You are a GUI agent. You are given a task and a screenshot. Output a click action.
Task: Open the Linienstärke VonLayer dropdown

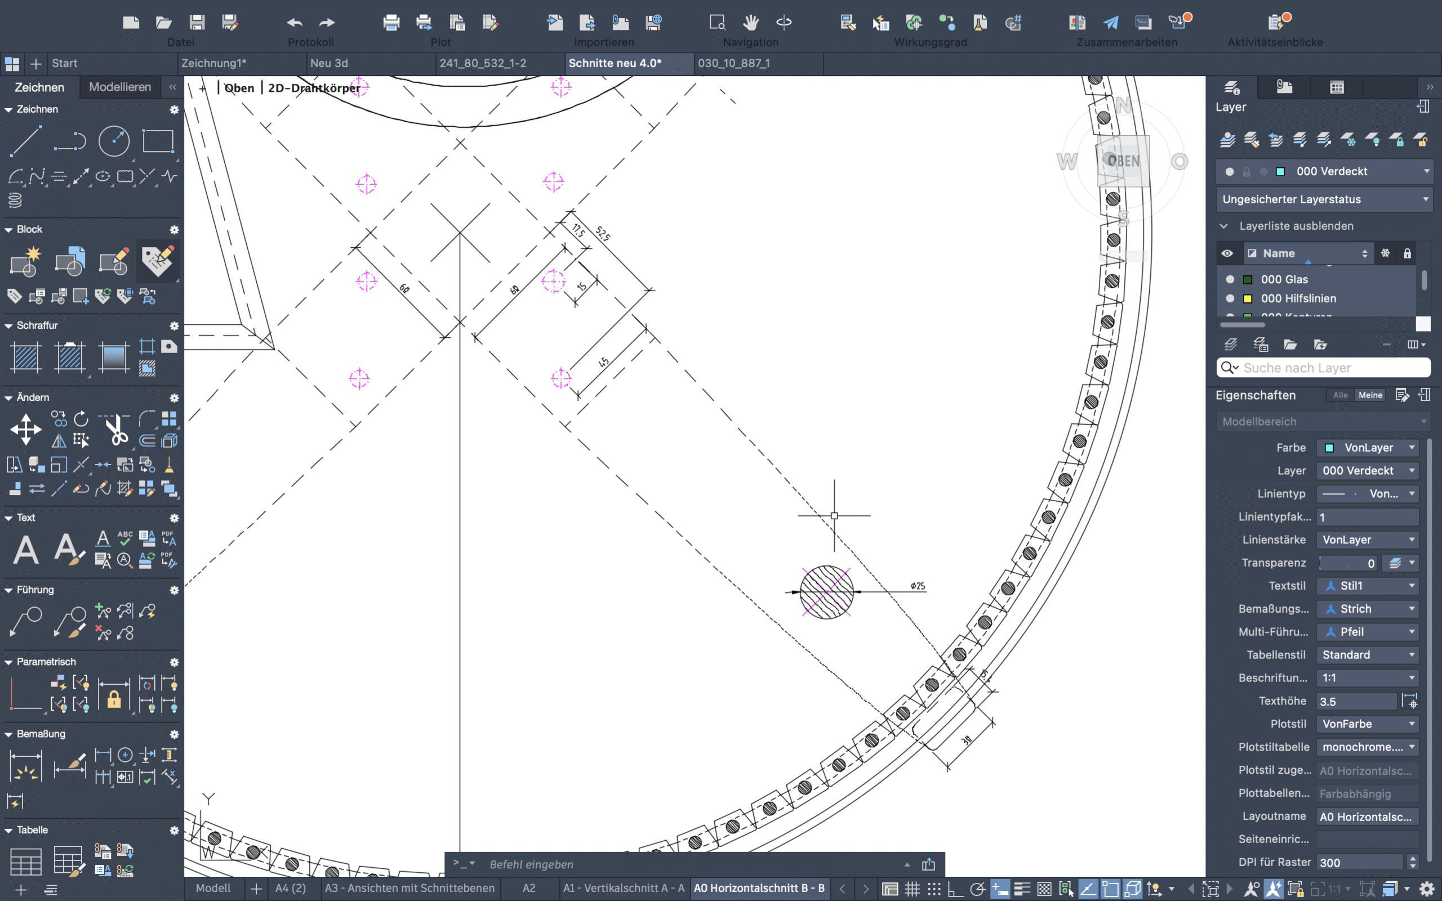click(1368, 540)
